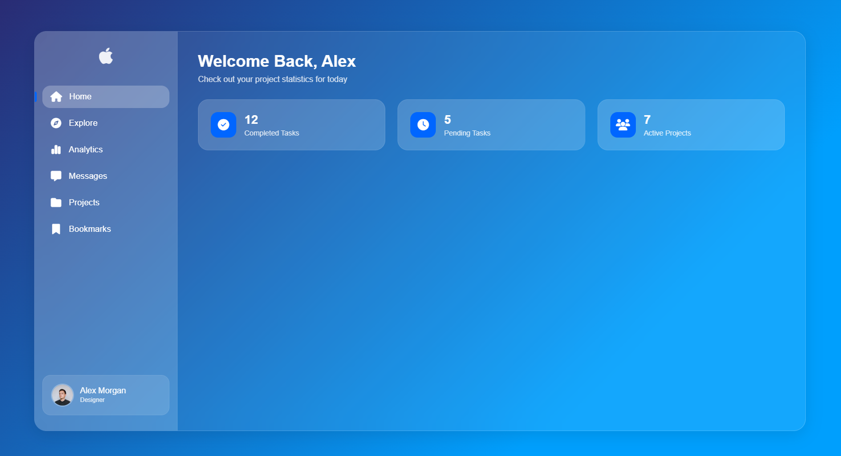The image size is (841, 456).
Task: Go to the Home menu item
Action: click(80, 97)
